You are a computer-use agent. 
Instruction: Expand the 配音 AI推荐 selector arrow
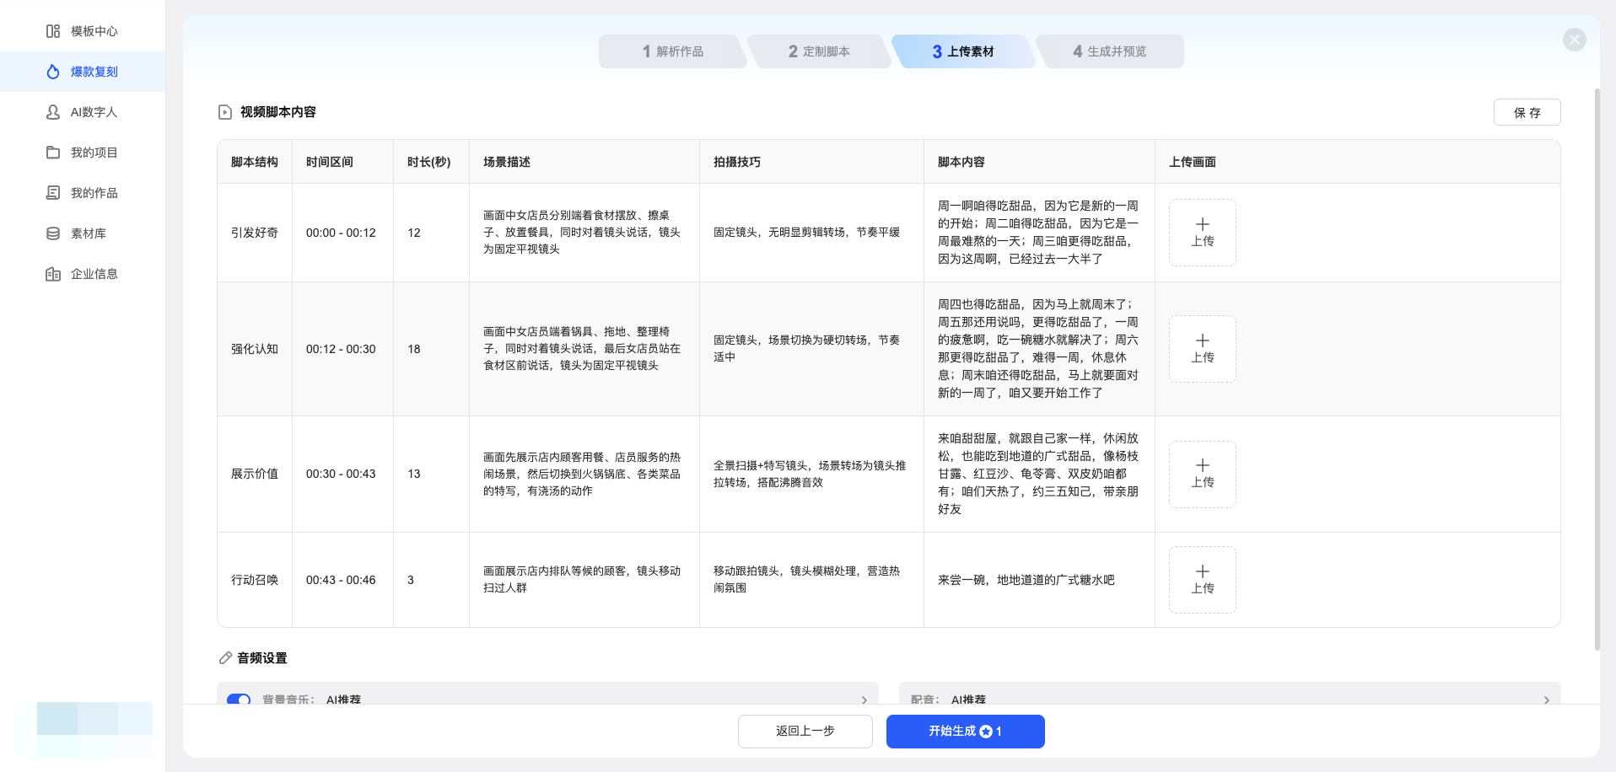[x=1546, y=700]
